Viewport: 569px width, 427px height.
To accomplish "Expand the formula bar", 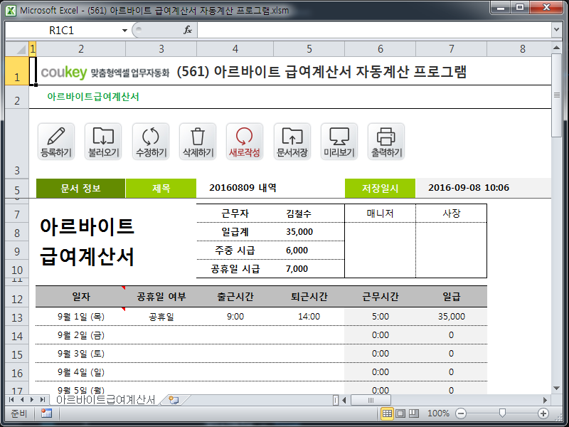I will point(556,30).
